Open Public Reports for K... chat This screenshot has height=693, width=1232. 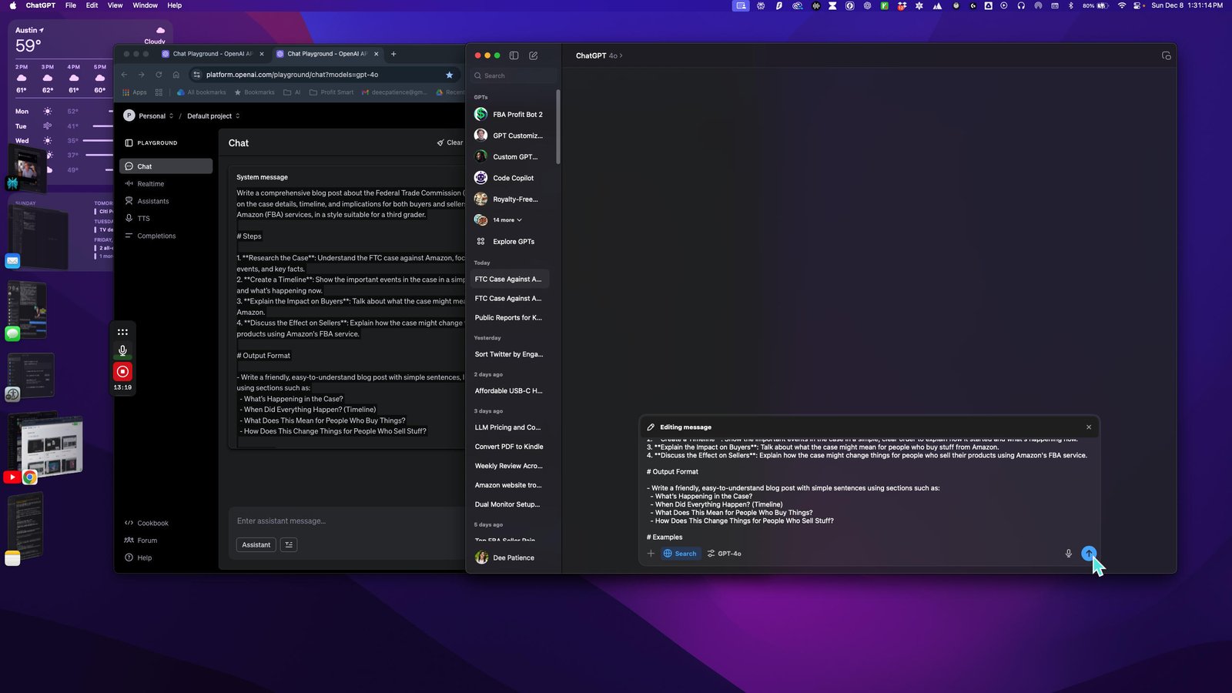coord(508,318)
